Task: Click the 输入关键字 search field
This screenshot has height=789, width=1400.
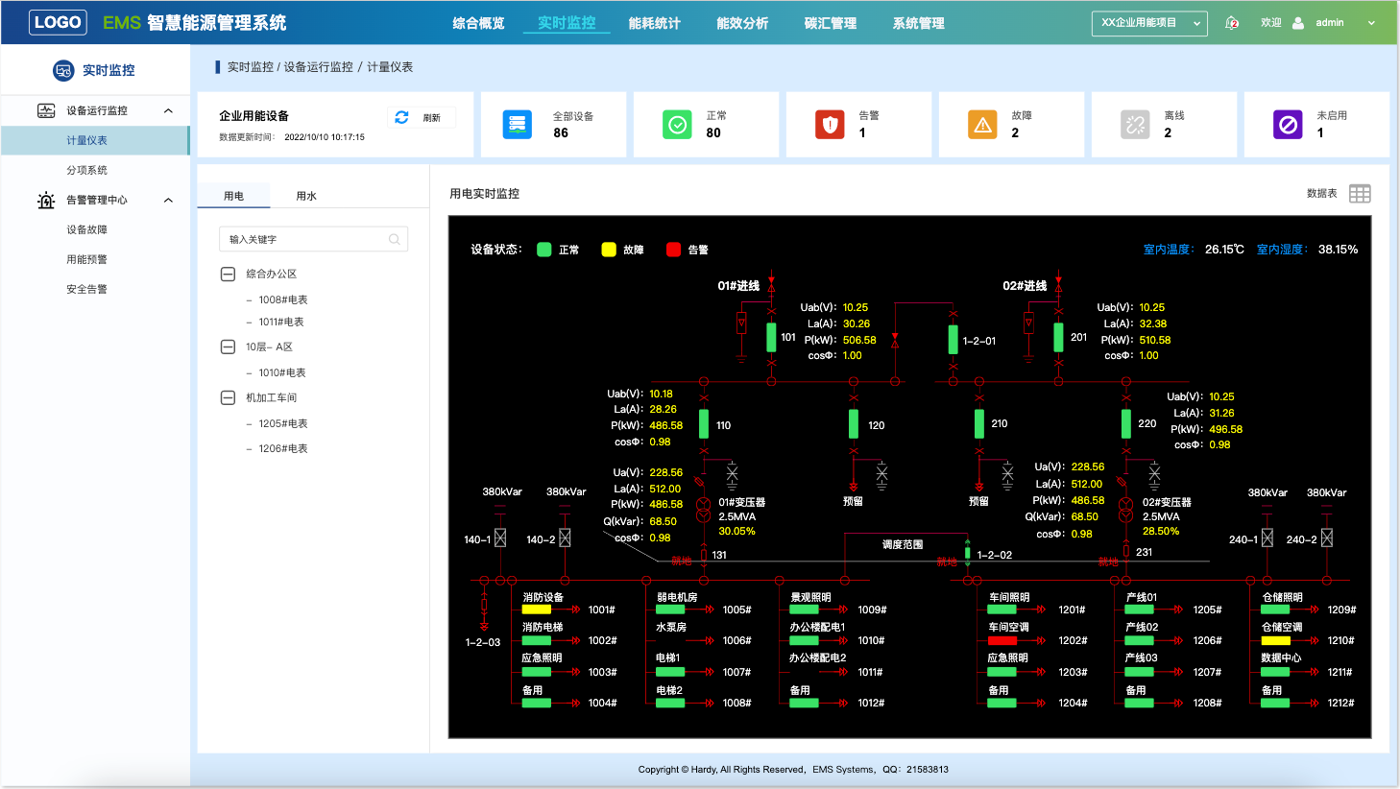Action: coord(313,239)
